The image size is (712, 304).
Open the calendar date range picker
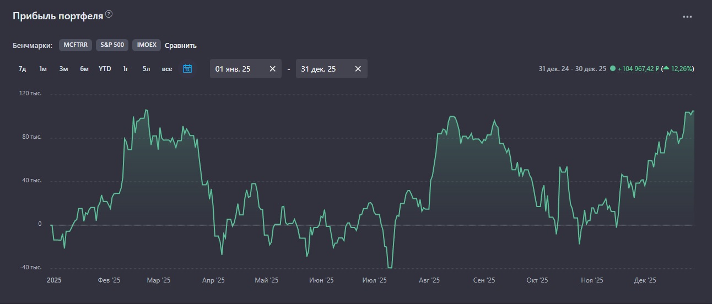[187, 69]
